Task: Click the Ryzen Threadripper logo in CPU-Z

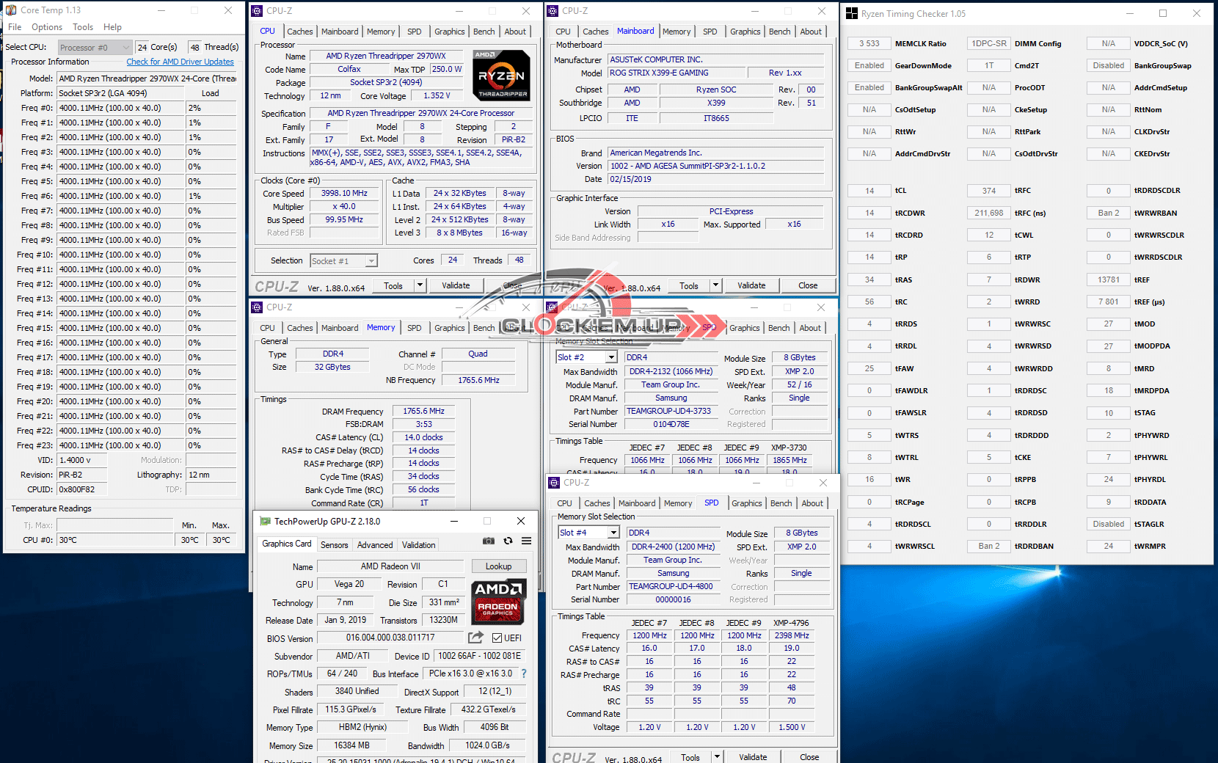Action: click(x=501, y=75)
